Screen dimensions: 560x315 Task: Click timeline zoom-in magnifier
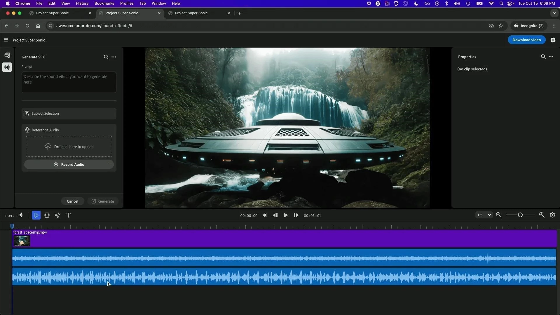coord(542,215)
